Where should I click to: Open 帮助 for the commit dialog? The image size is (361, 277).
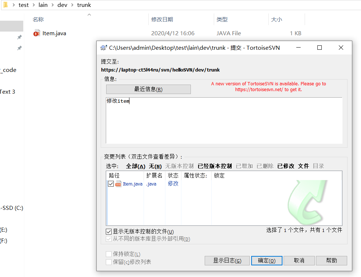[x=331, y=261]
